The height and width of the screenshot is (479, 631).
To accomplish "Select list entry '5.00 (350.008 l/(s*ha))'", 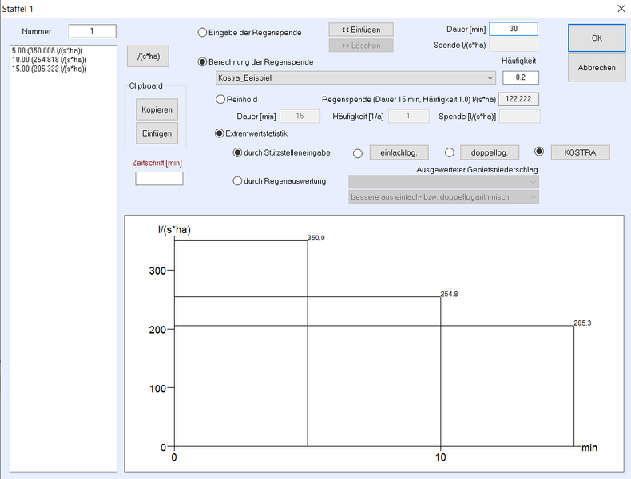I will pyautogui.click(x=47, y=50).
